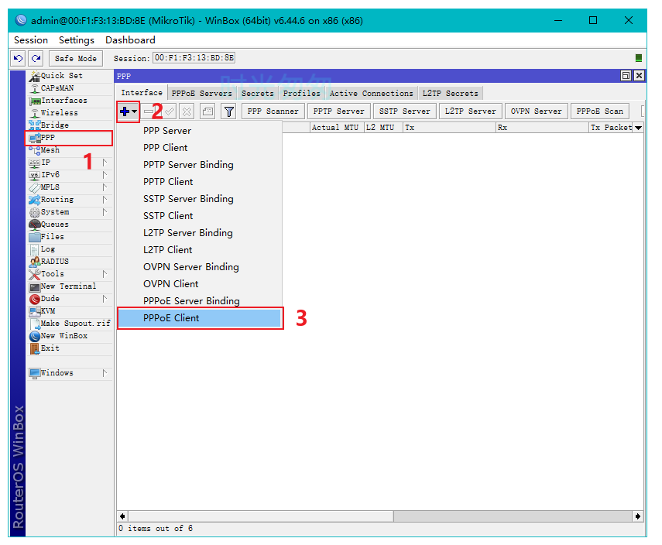Open the Session menu
Image resolution: width=662 pixels, height=545 pixels.
coord(31,40)
